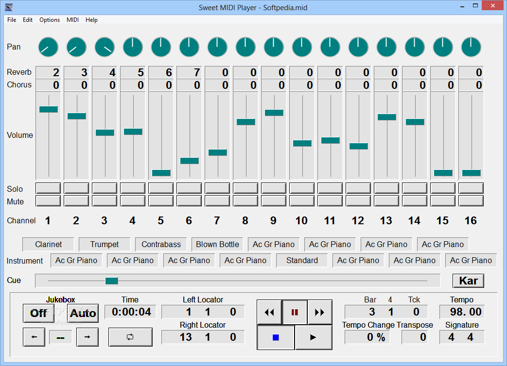This screenshot has width=507, height=366.
Task: Click the channel 4 pan knob
Action: [133, 47]
